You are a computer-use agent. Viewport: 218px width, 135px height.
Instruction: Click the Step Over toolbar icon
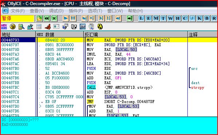(92, 18)
